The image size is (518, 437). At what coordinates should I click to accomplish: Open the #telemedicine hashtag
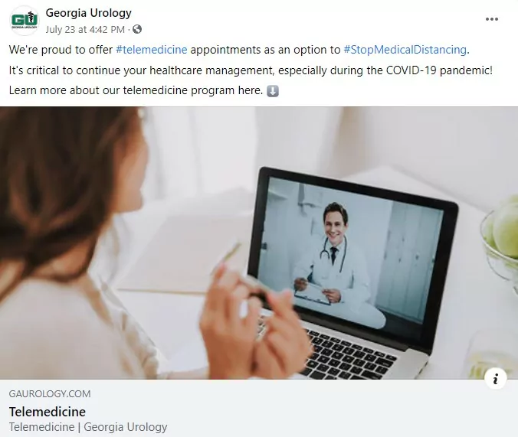152,50
